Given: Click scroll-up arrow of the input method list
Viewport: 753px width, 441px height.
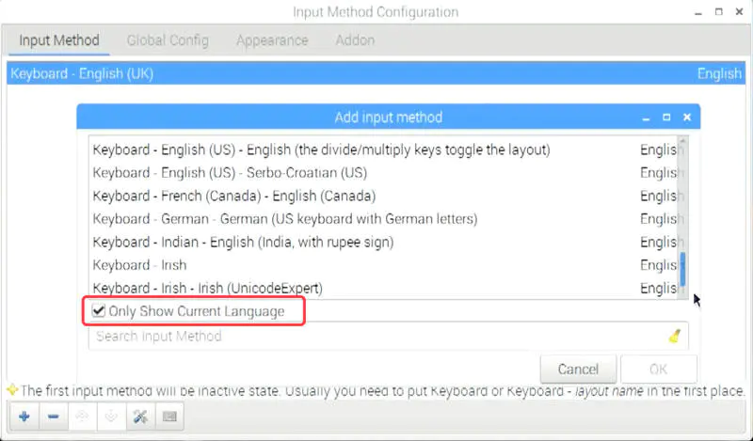Looking at the screenshot, I should tap(682, 141).
